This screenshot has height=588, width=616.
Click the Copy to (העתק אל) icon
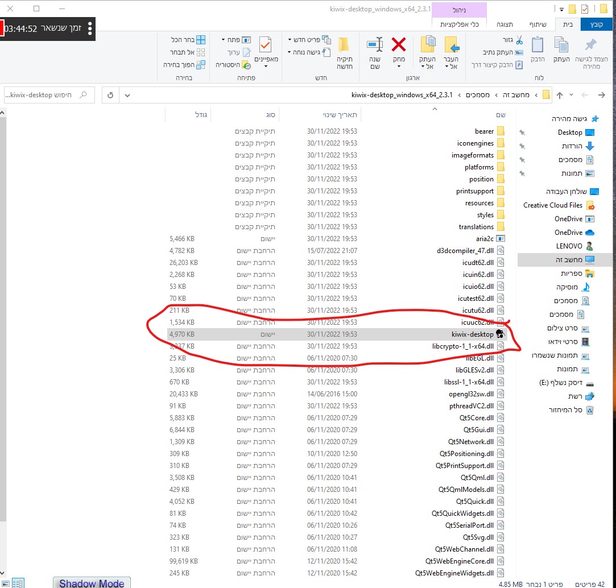click(x=427, y=44)
